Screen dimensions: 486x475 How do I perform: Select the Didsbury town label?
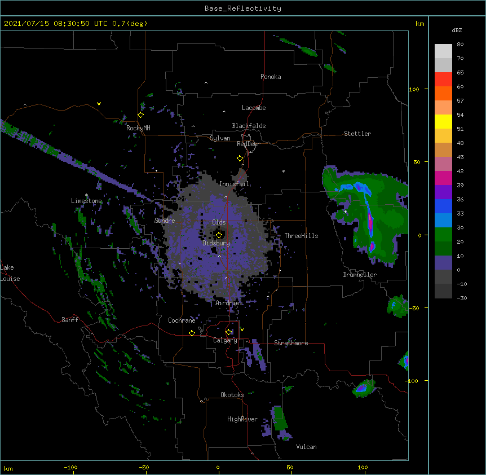[x=217, y=243]
